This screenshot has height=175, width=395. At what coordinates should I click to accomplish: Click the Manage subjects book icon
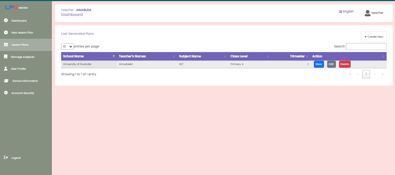point(6,57)
